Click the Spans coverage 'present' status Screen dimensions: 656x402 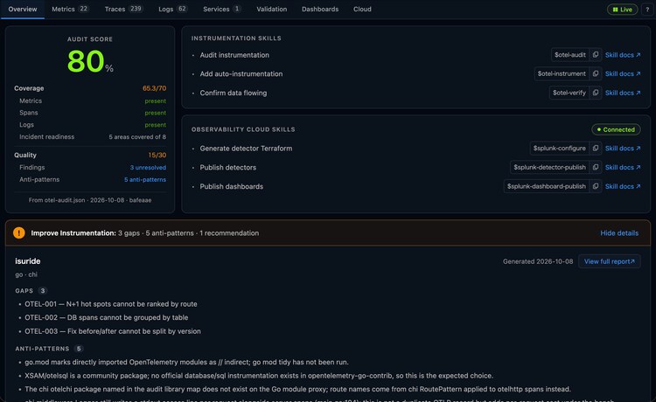pyautogui.click(x=155, y=113)
